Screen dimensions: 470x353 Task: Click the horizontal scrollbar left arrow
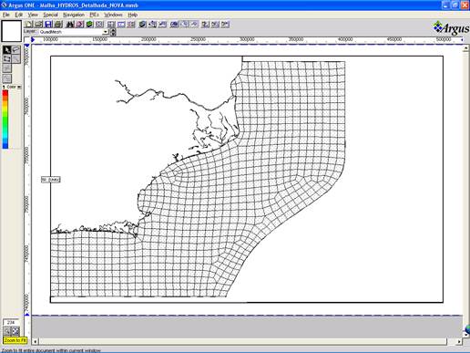(x=36, y=342)
